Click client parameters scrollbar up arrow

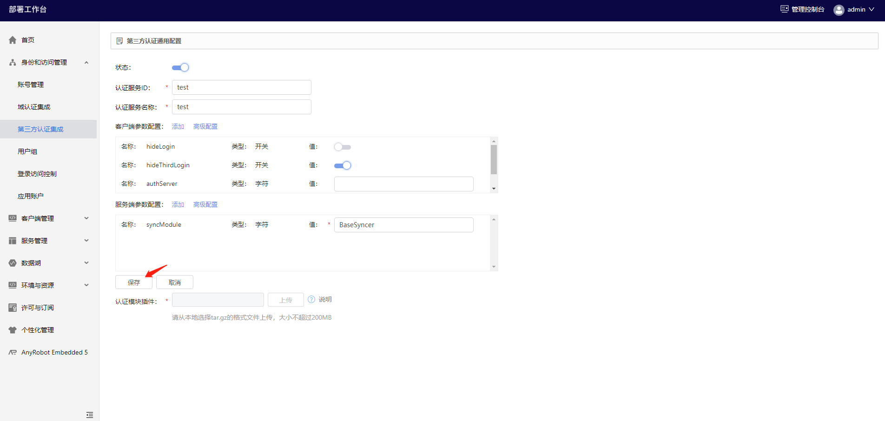[x=494, y=141]
